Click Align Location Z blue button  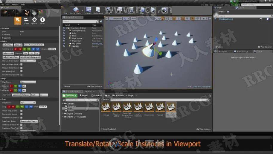tap(20, 86)
